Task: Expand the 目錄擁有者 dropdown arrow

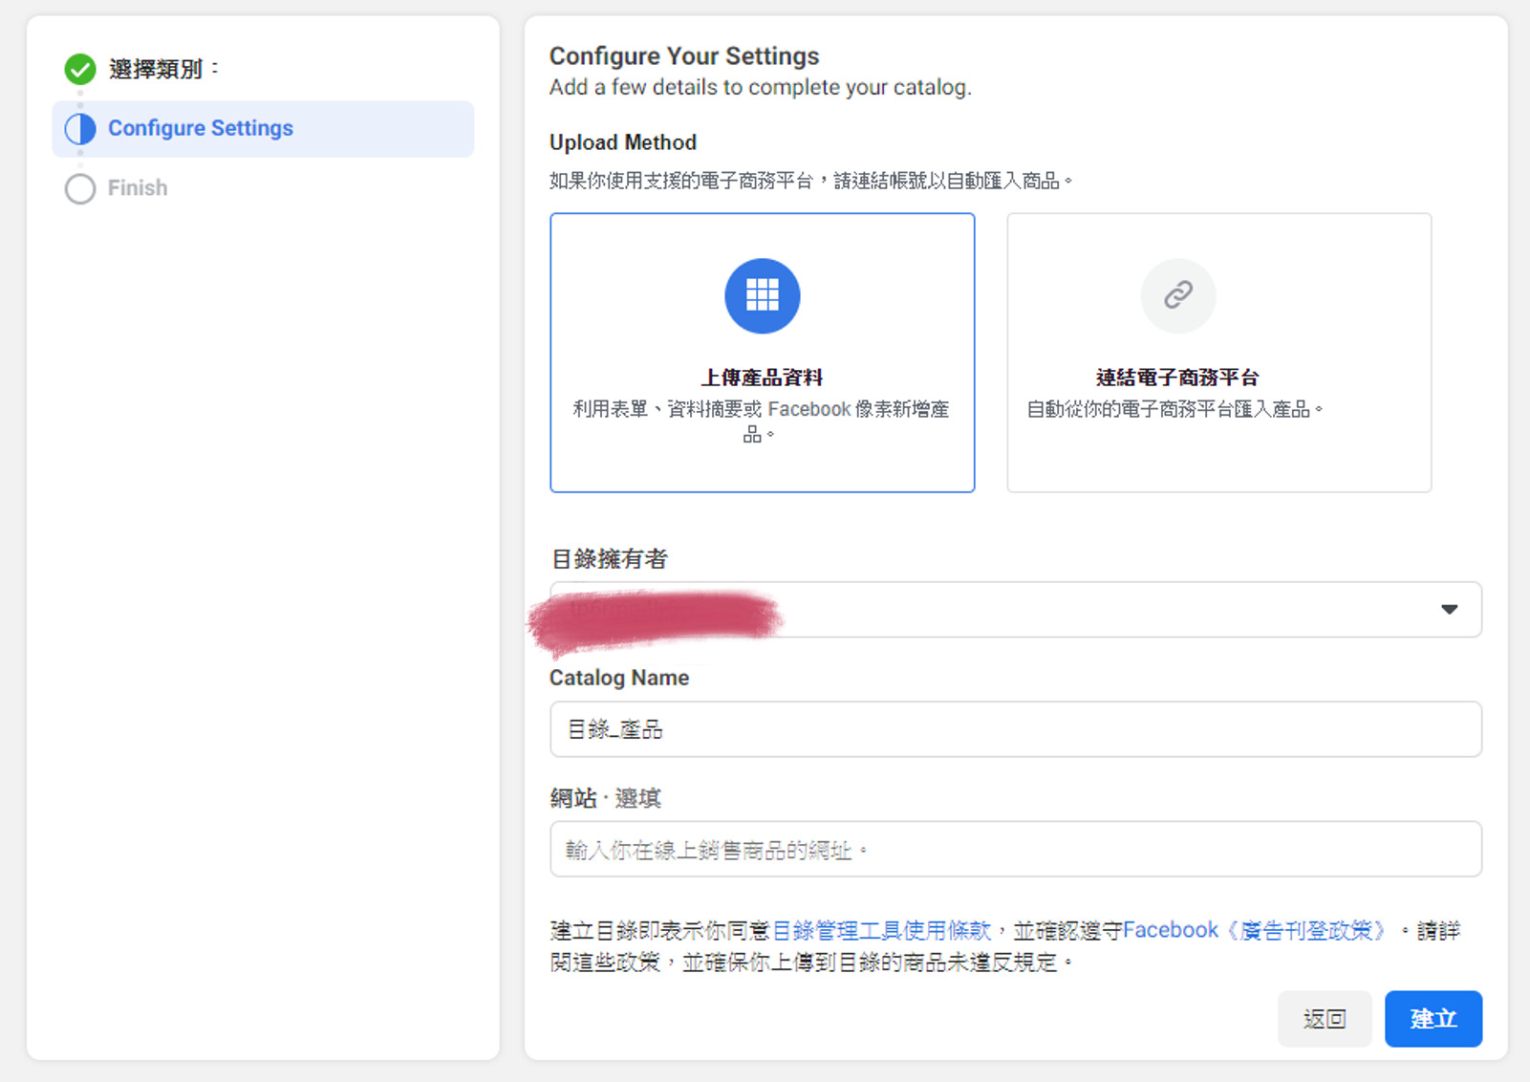Action: point(1449,610)
